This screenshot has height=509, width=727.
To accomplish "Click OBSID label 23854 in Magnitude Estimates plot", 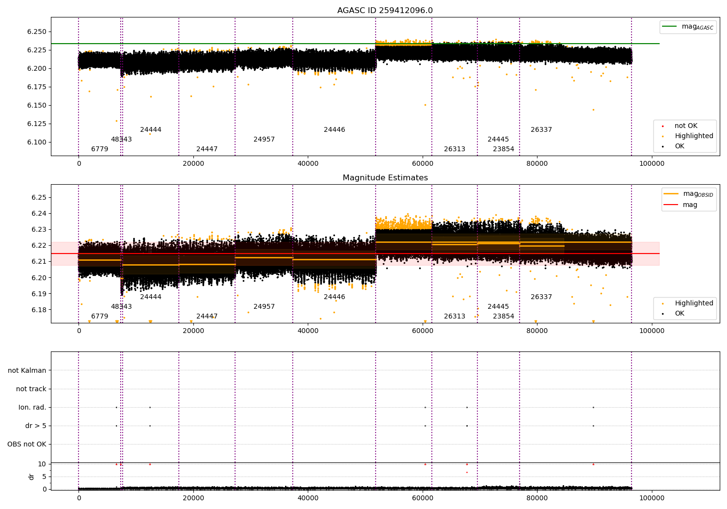I will point(504,317).
